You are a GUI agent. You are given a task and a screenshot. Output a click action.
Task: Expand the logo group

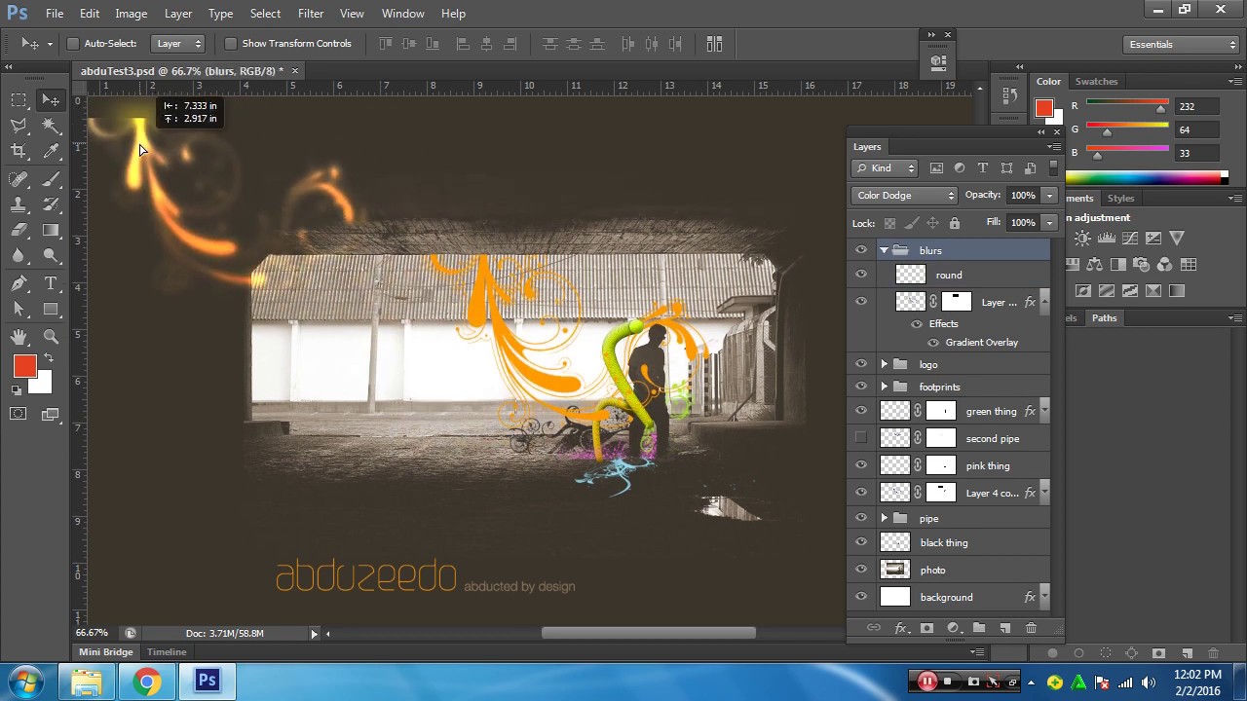pyautogui.click(x=884, y=364)
